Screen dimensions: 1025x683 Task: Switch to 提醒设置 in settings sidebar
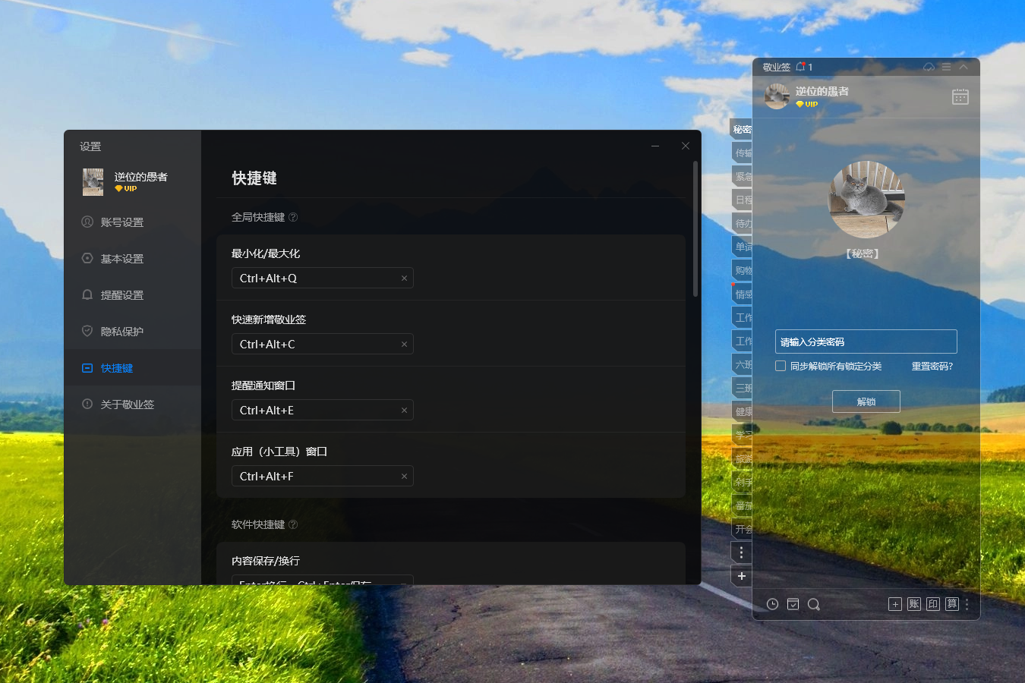[x=121, y=294]
